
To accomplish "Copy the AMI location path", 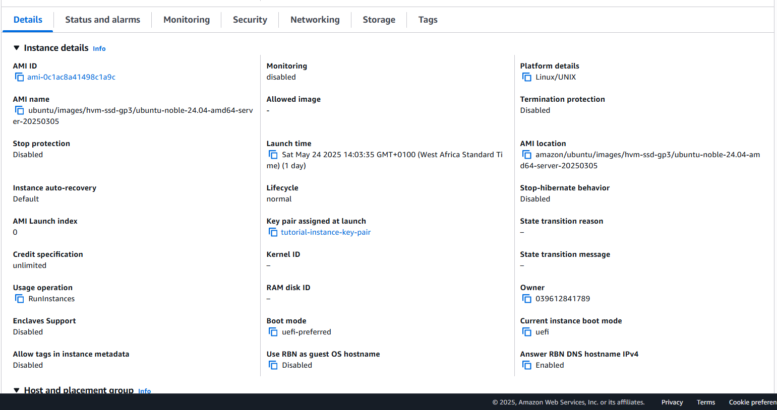I will (x=526, y=155).
